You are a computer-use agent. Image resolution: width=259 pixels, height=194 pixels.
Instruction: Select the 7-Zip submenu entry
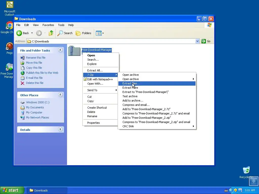tap(100, 75)
